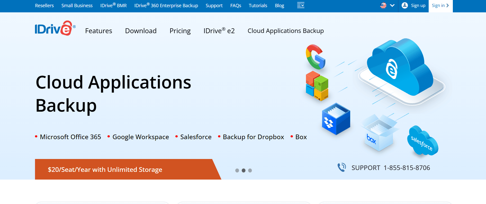486x204 pixels.
Task: Click the Dropbox cube graphic
Action: point(336,119)
